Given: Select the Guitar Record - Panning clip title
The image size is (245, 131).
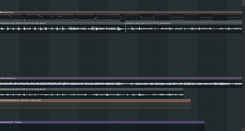Looking at the screenshot, I should click(12, 122).
